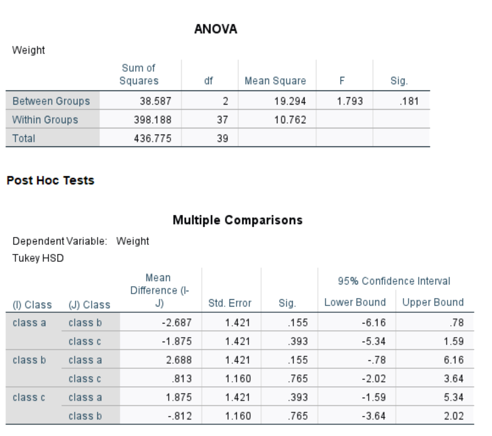Screen dimensions: 492x436
Task: Select the (J) Class column header
Action: (x=89, y=305)
